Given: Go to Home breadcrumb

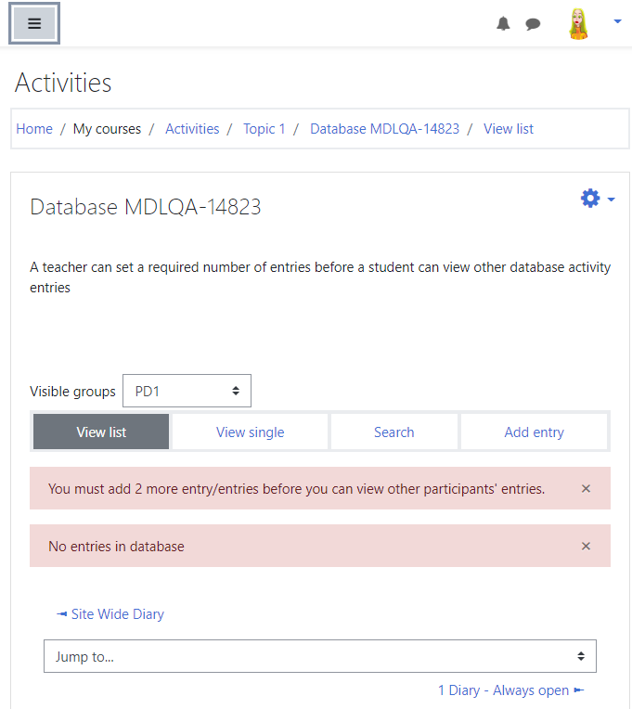Looking at the screenshot, I should tap(34, 129).
